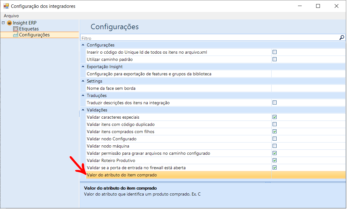Viewport: 350px width, 210px height.
Task: Uncheck Validar caracteres especiais
Action: point(274,117)
